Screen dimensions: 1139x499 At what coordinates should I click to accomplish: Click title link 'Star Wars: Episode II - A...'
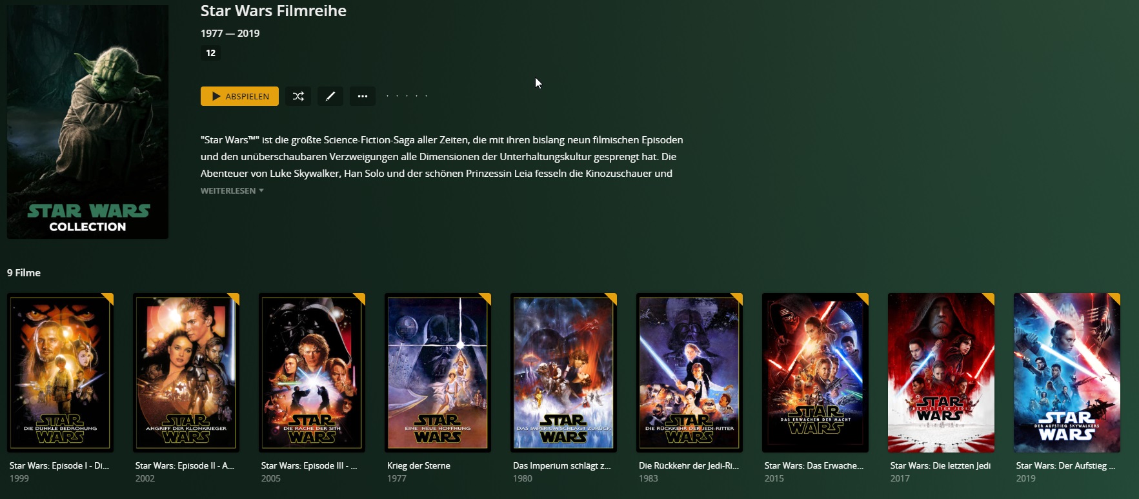(x=185, y=465)
